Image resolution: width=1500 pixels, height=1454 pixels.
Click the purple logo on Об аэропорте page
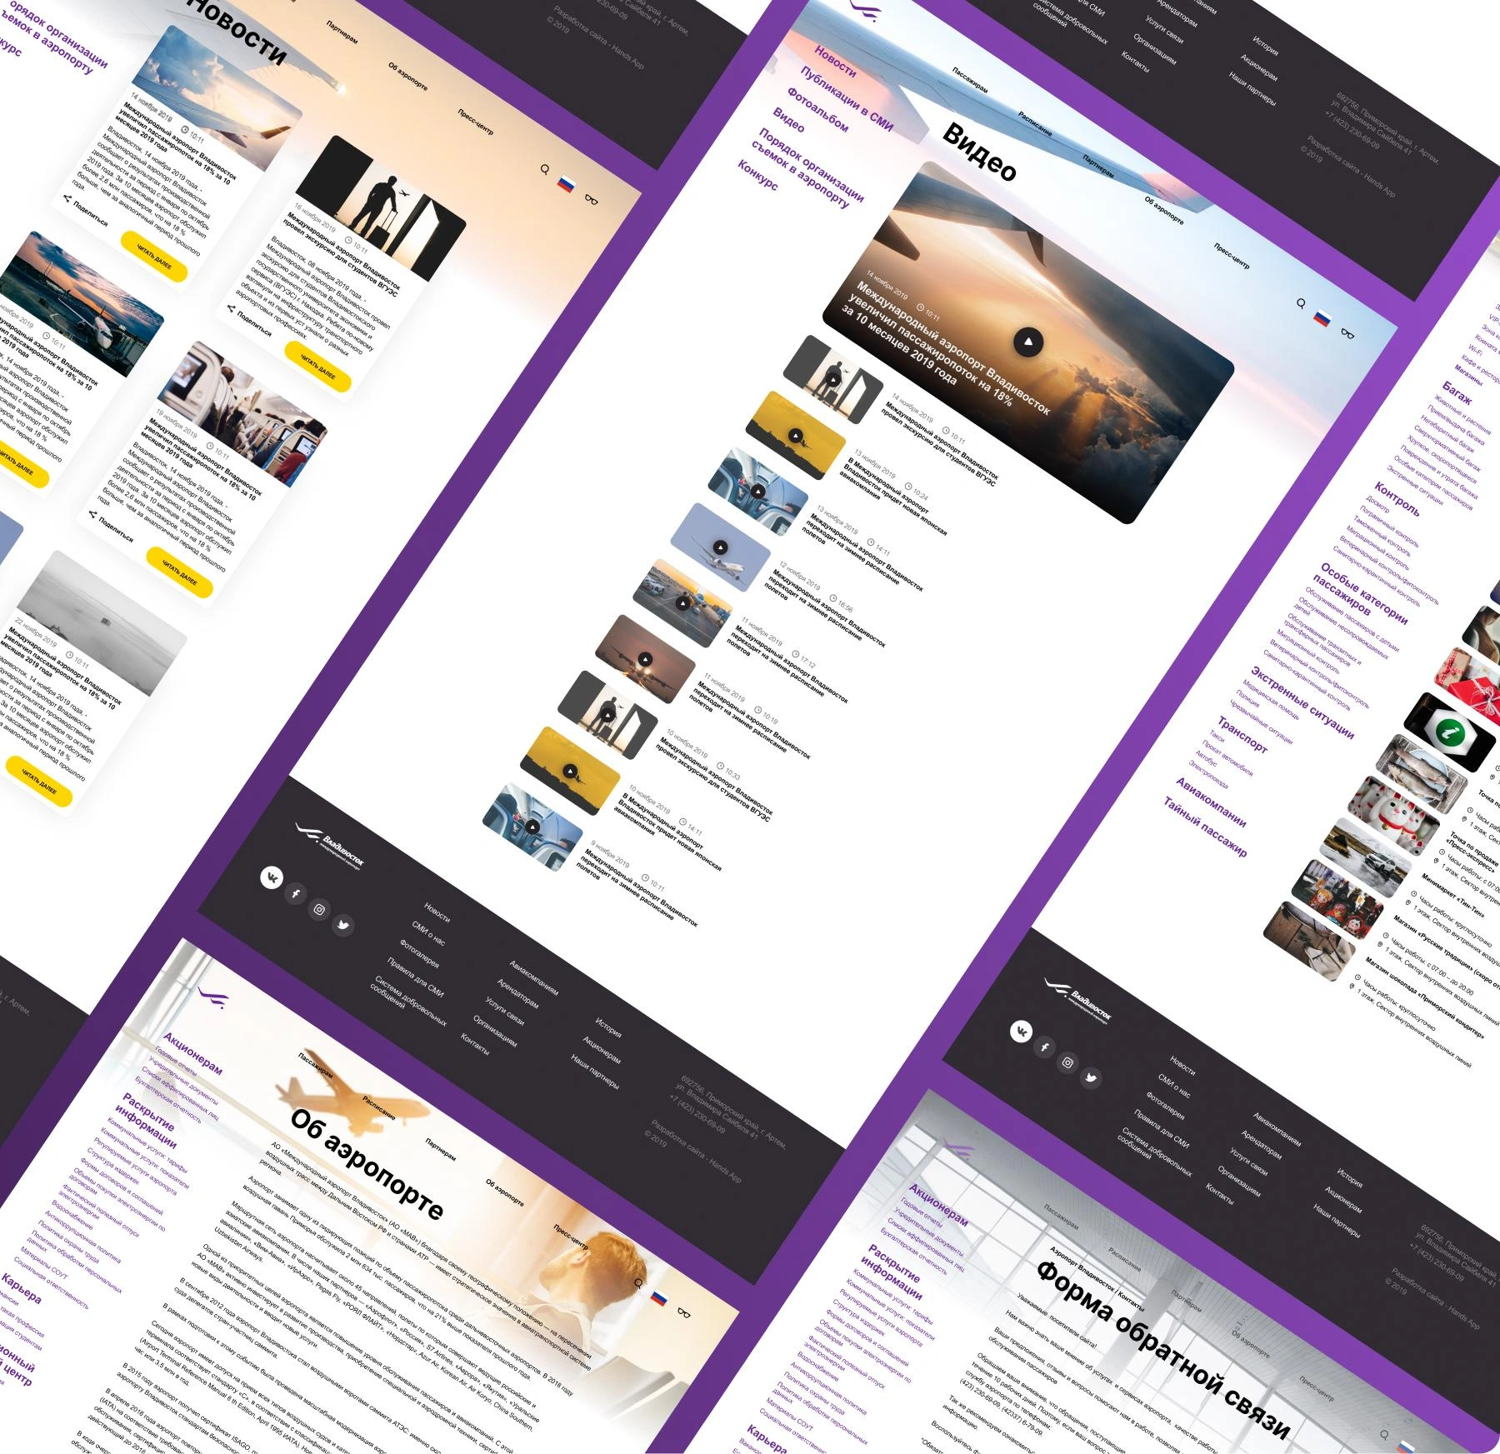click(213, 997)
